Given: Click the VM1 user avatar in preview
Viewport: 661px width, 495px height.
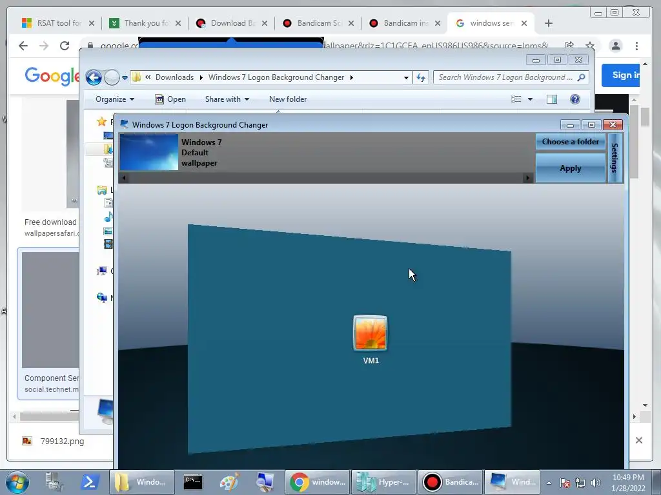Looking at the screenshot, I should point(370,333).
